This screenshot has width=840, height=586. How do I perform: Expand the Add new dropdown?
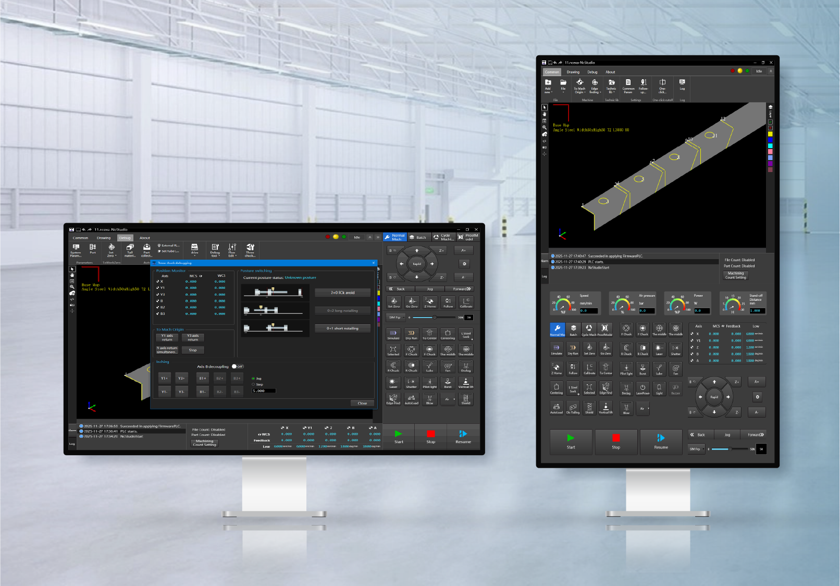click(x=548, y=85)
